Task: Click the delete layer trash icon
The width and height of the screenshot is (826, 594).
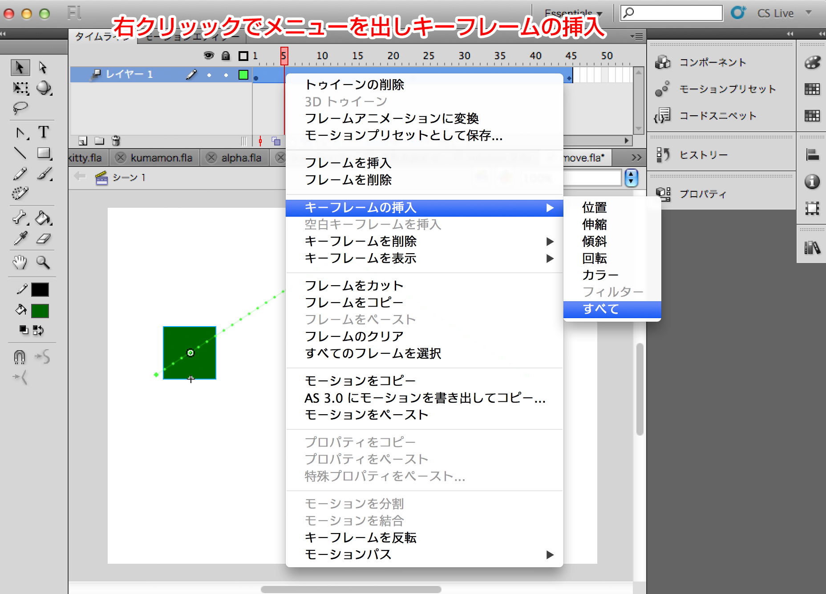Action: coord(116,141)
